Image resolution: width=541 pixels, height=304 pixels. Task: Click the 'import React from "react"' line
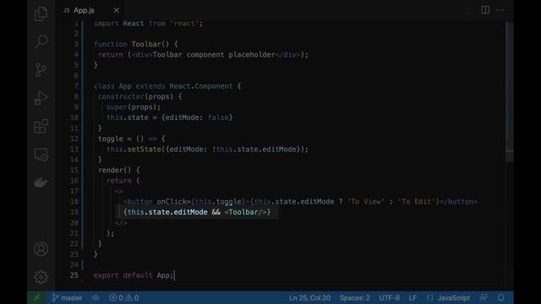click(149, 24)
